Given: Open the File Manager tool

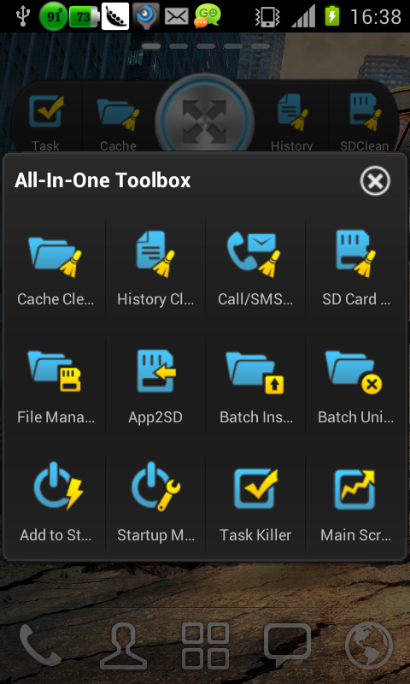Looking at the screenshot, I should point(56,388).
